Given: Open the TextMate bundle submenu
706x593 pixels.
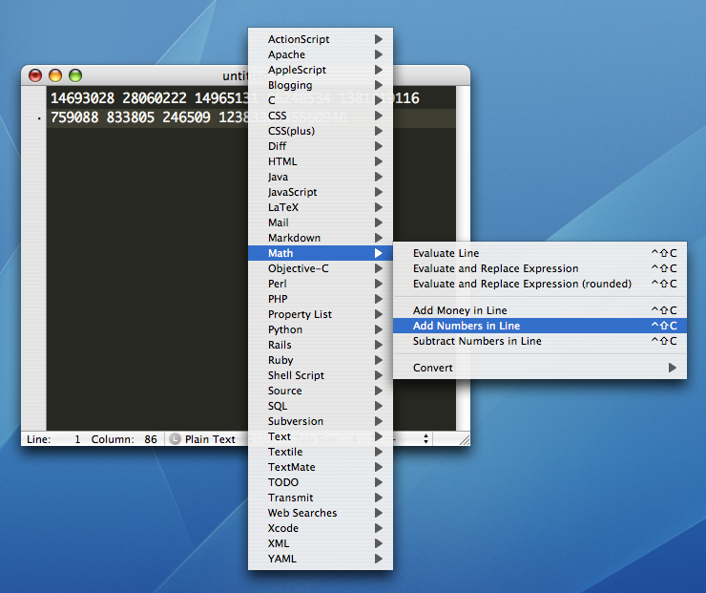Looking at the screenshot, I should 321,467.
